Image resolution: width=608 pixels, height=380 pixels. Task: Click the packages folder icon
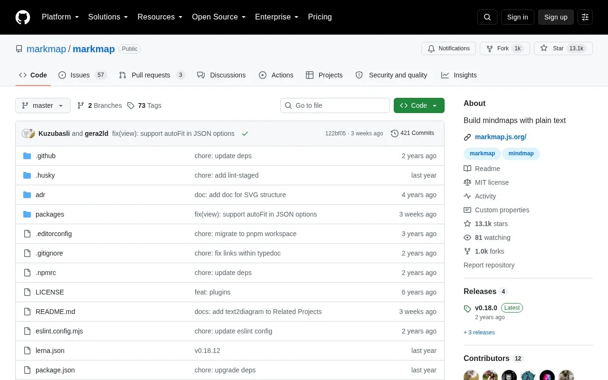pos(27,214)
